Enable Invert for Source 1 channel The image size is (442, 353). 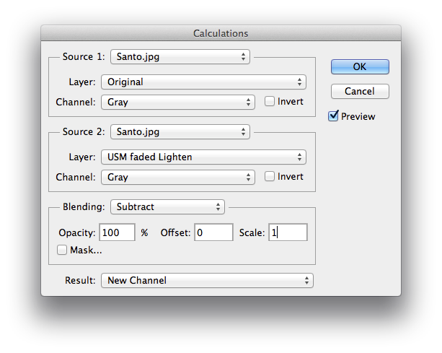point(269,101)
